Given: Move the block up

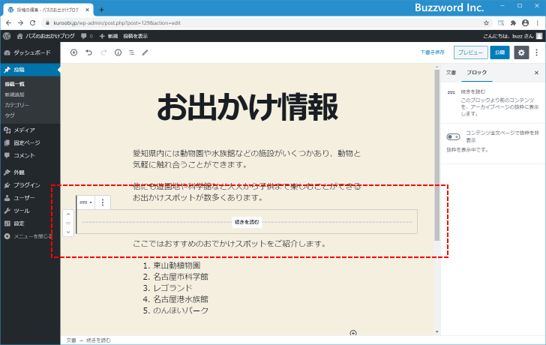Looking at the screenshot, I should [68, 214].
